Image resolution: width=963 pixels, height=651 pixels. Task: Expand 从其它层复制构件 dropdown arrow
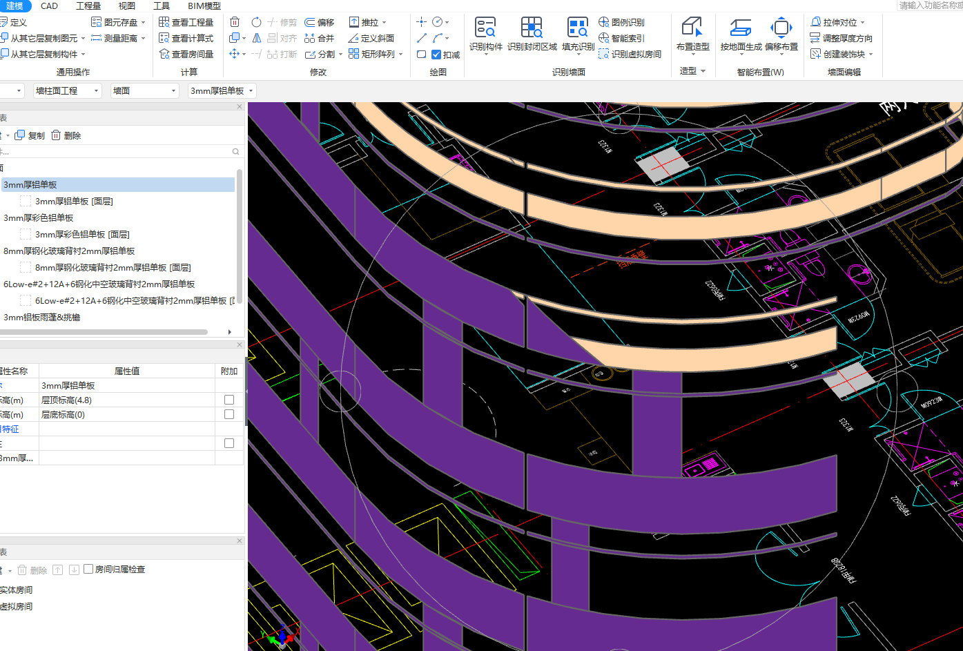(84, 55)
